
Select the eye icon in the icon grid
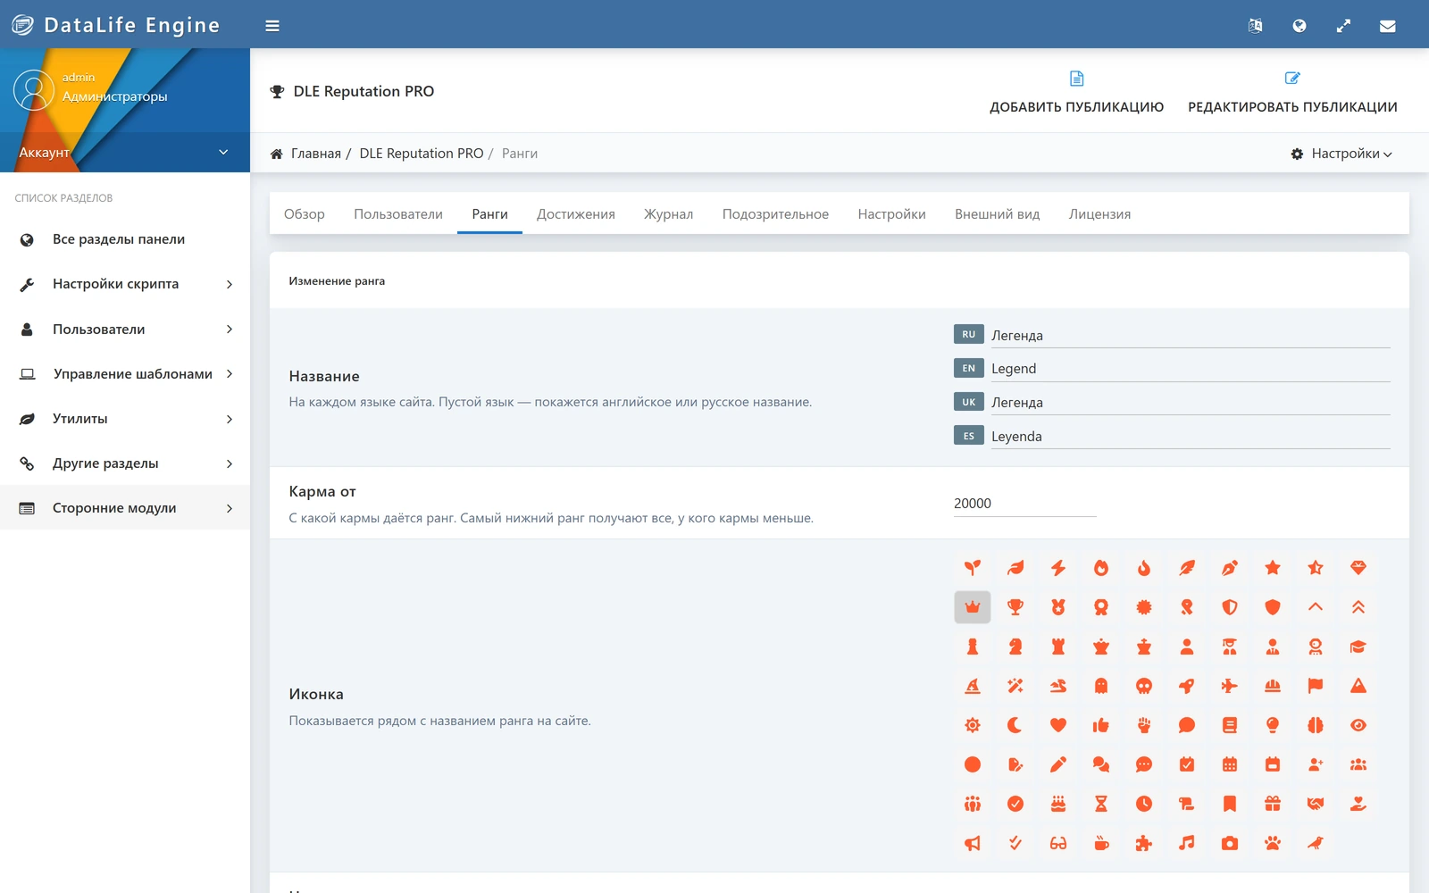pyautogui.click(x=1358, y=725)
